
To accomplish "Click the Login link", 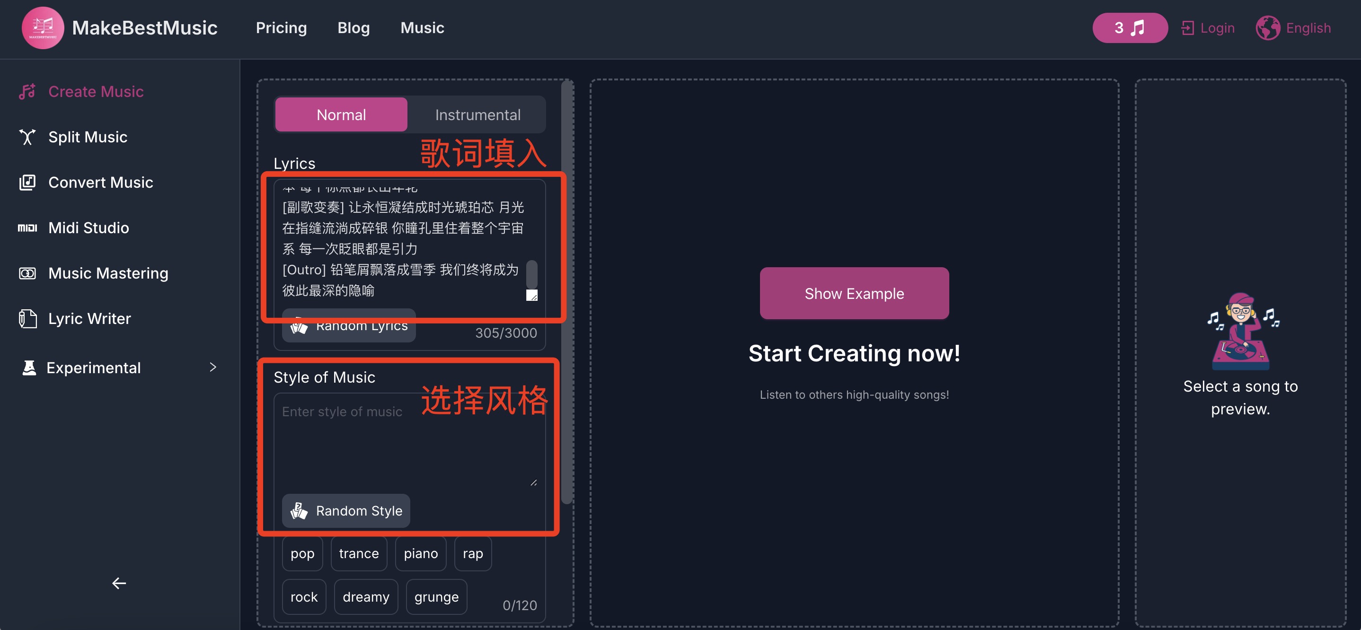I will pyautogui.click(x=1217, y=28).
